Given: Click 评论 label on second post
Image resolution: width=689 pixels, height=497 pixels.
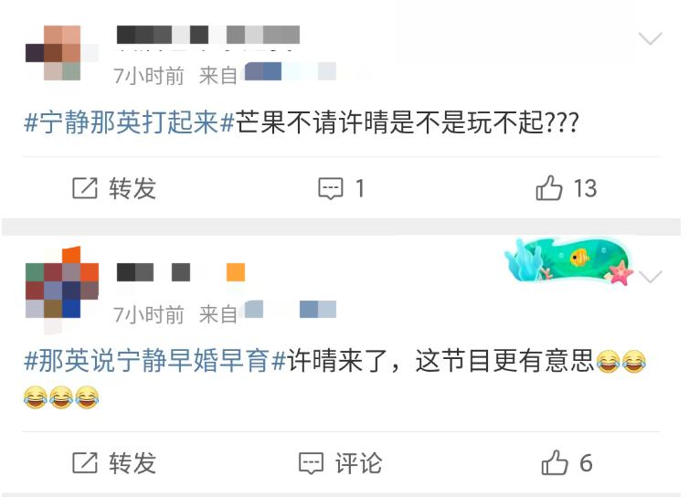Looking at the screenshot, I should (358, 463).
